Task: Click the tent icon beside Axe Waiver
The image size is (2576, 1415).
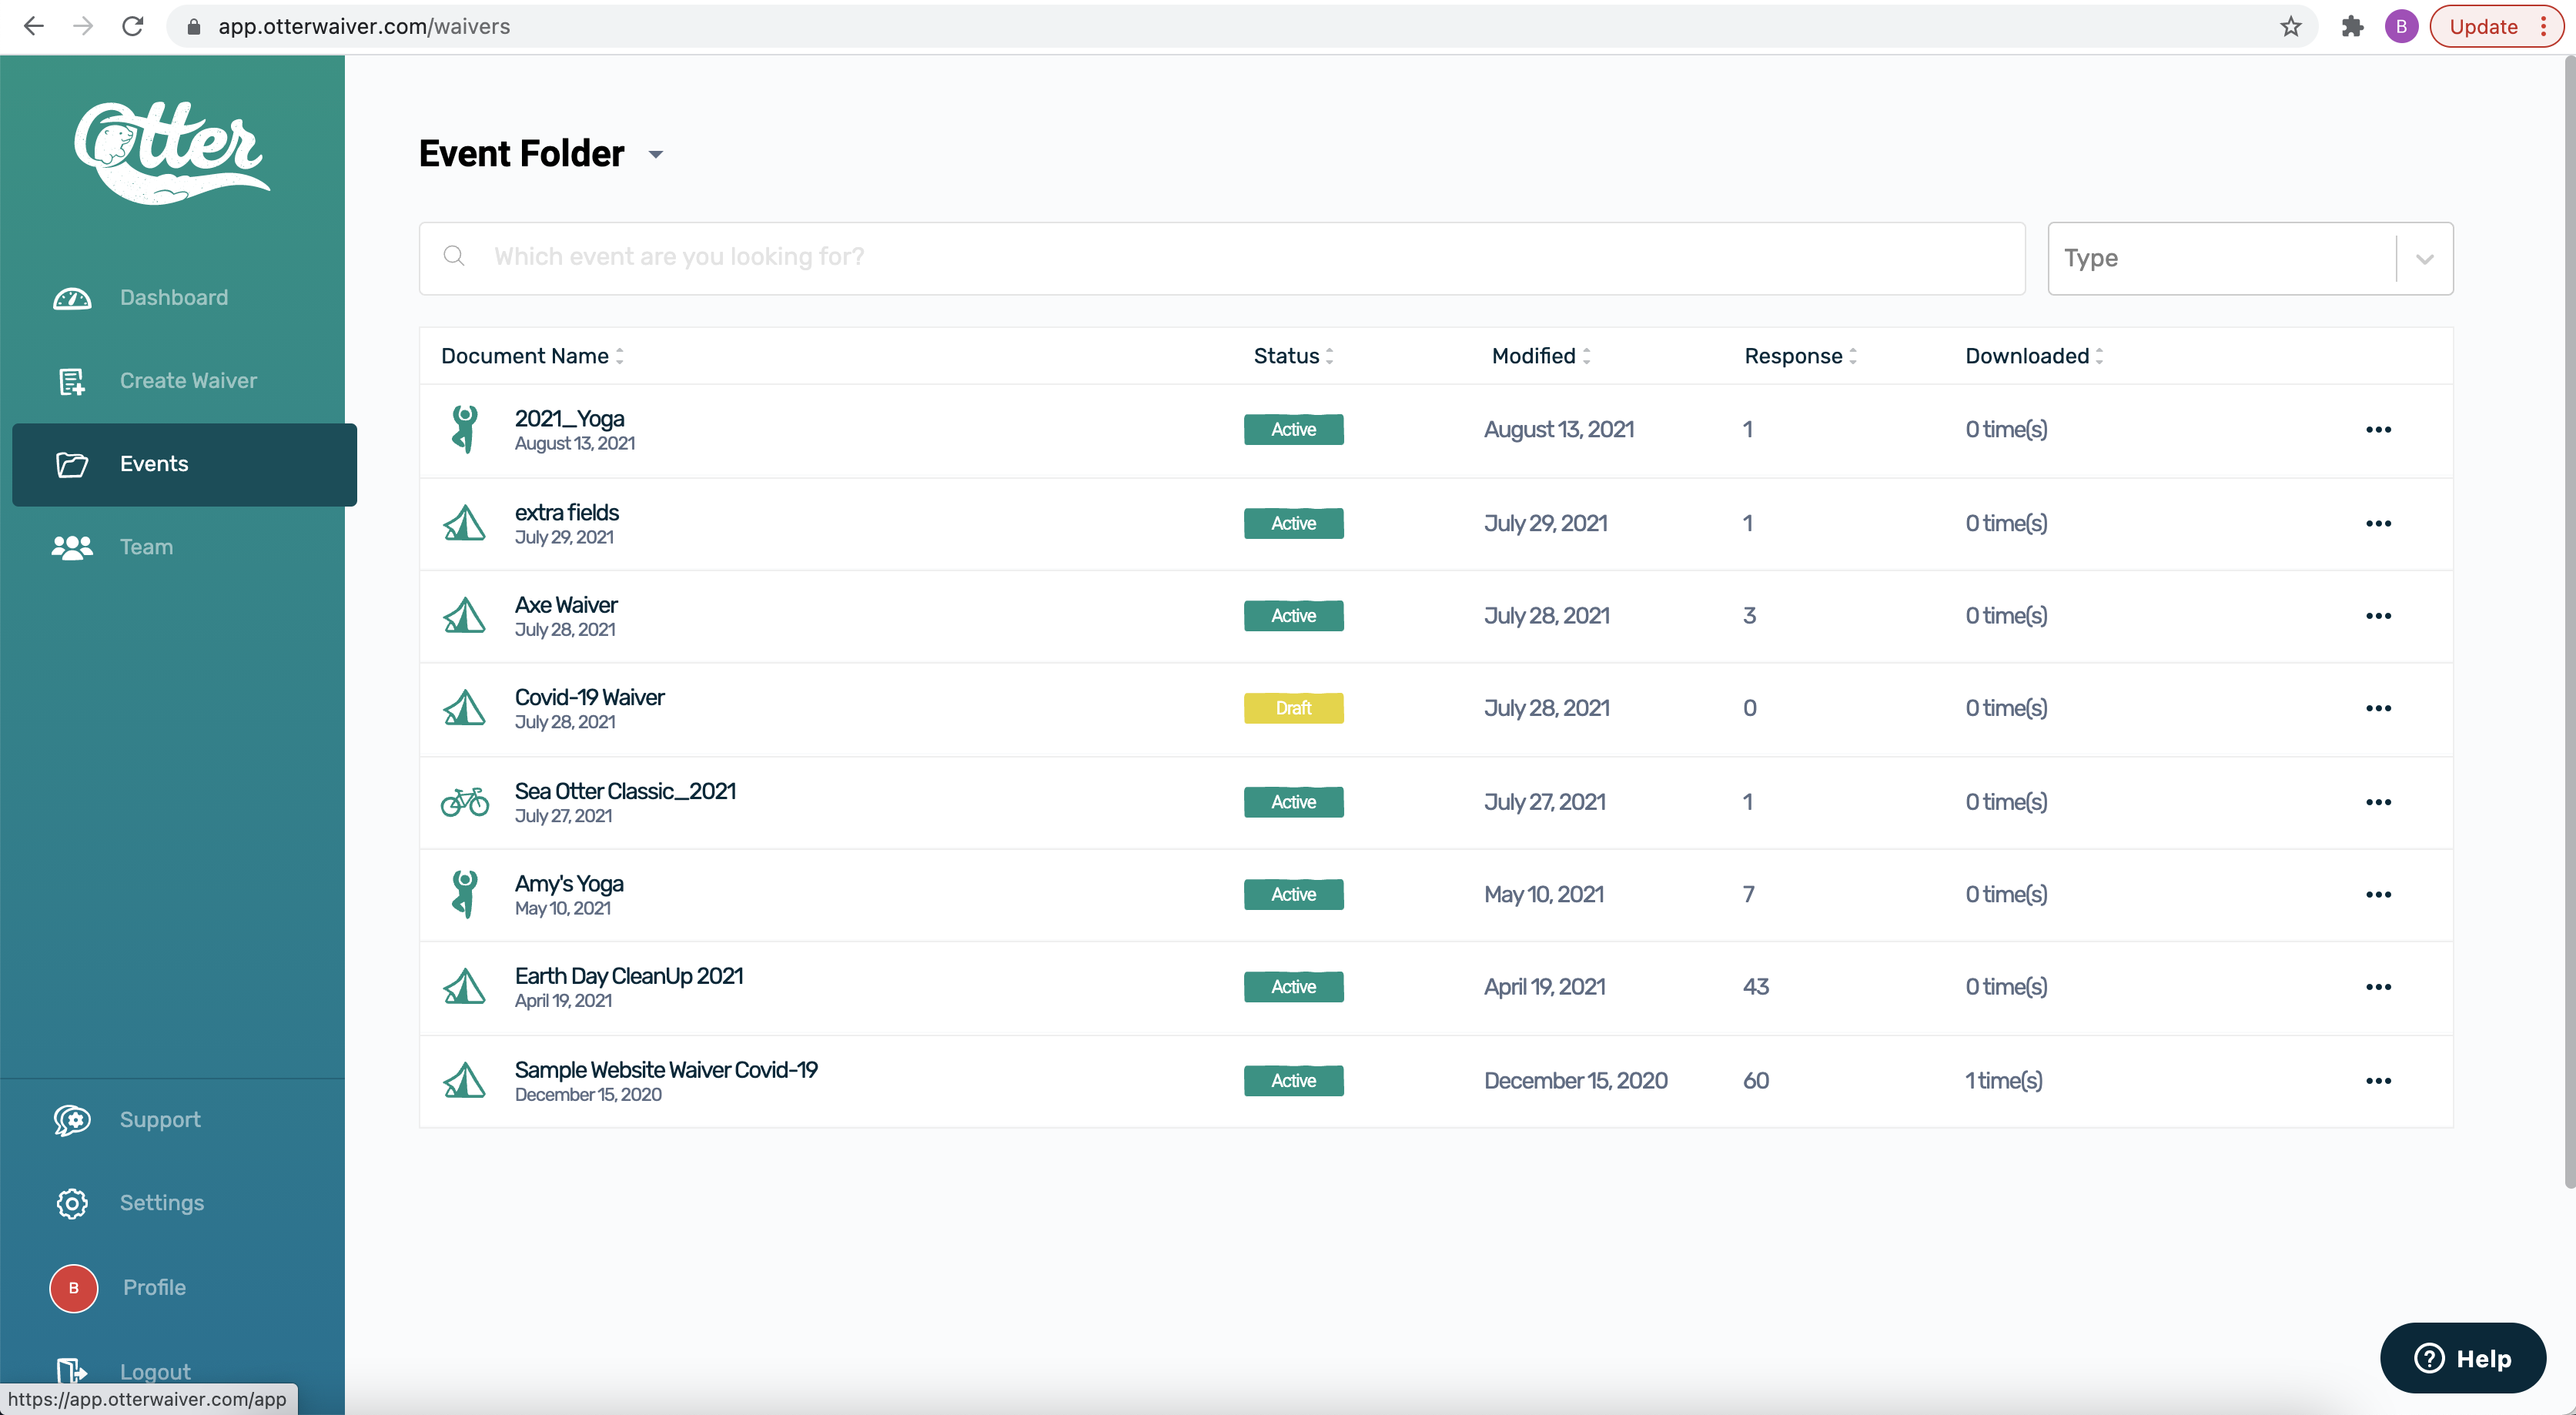Action: [464, 616]
